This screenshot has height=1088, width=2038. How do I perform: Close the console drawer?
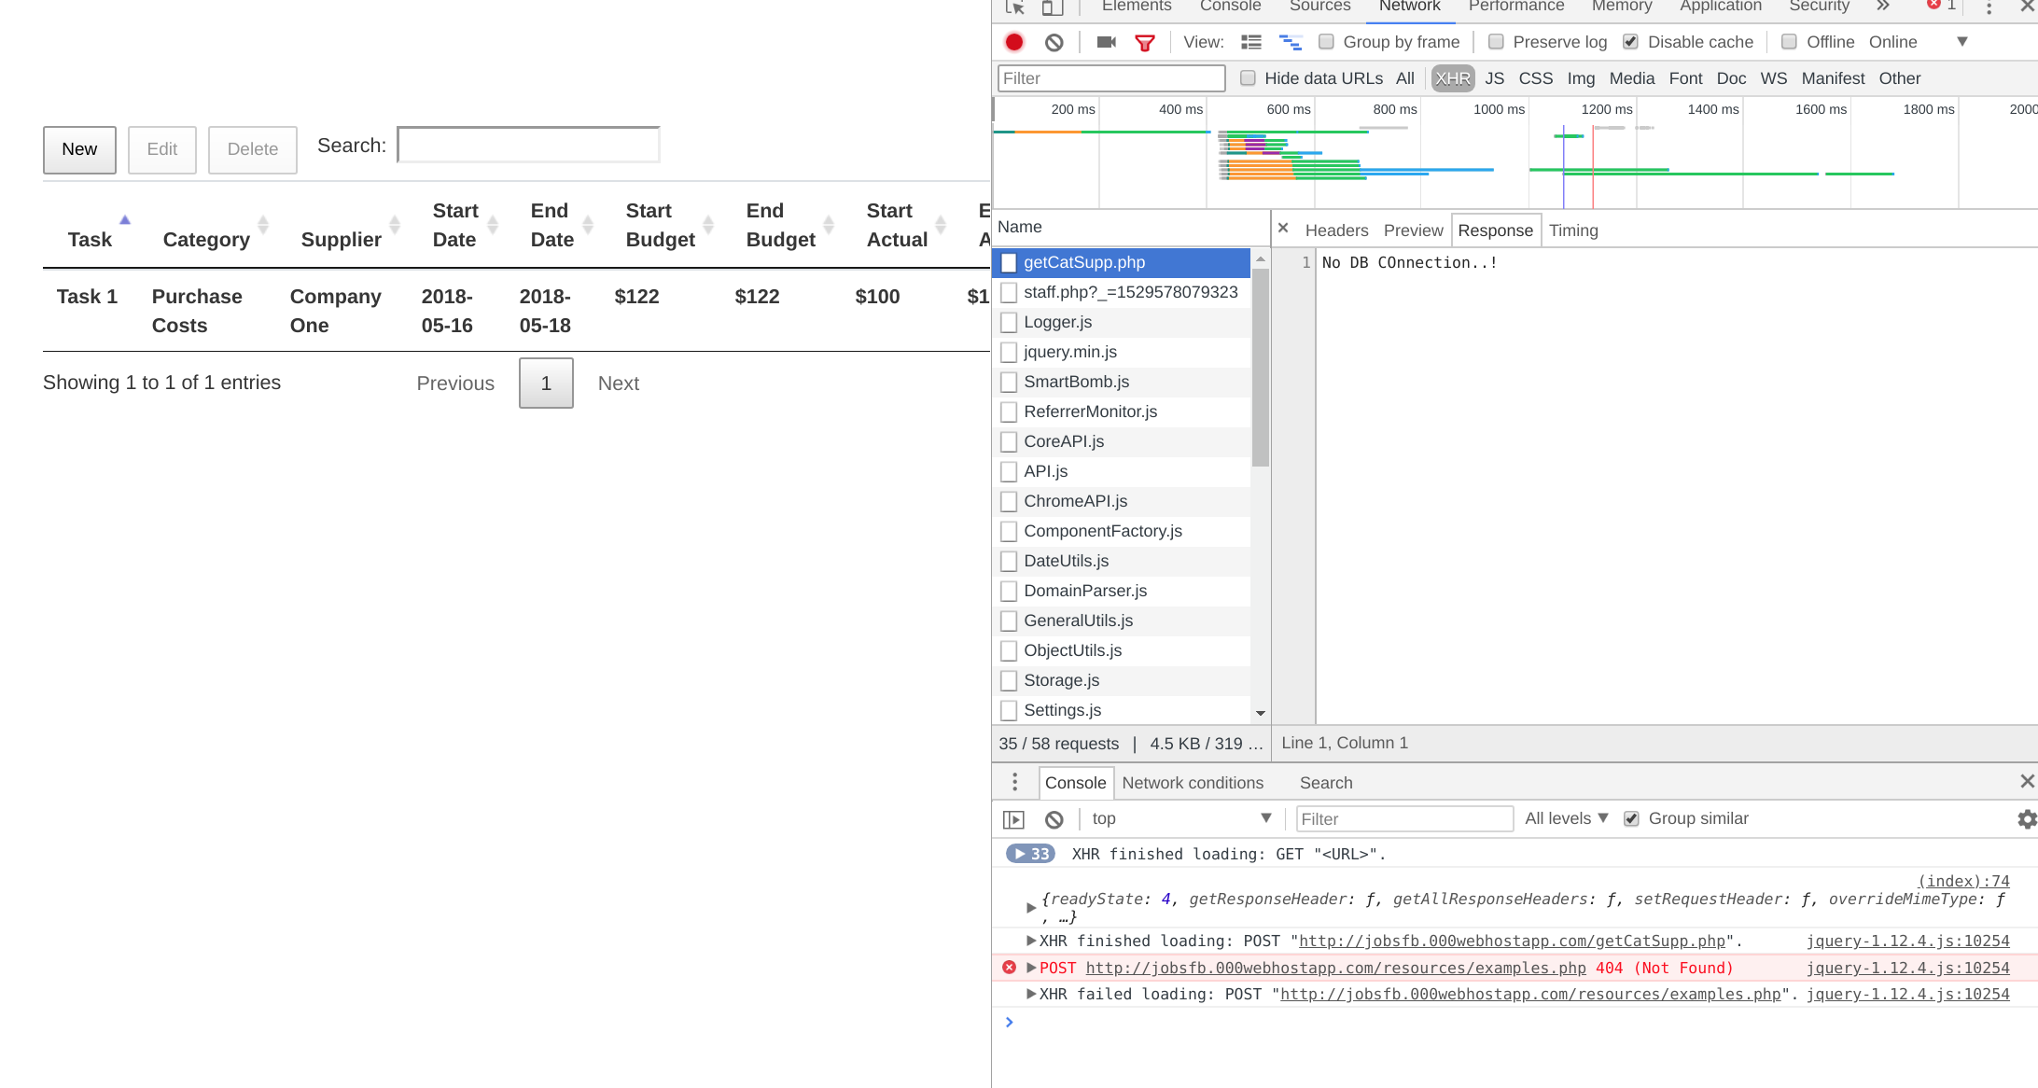[x=2027, y=781]
